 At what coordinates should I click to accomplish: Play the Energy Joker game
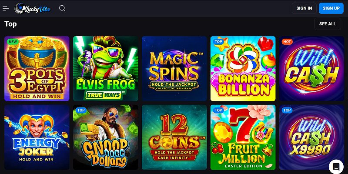37,137
